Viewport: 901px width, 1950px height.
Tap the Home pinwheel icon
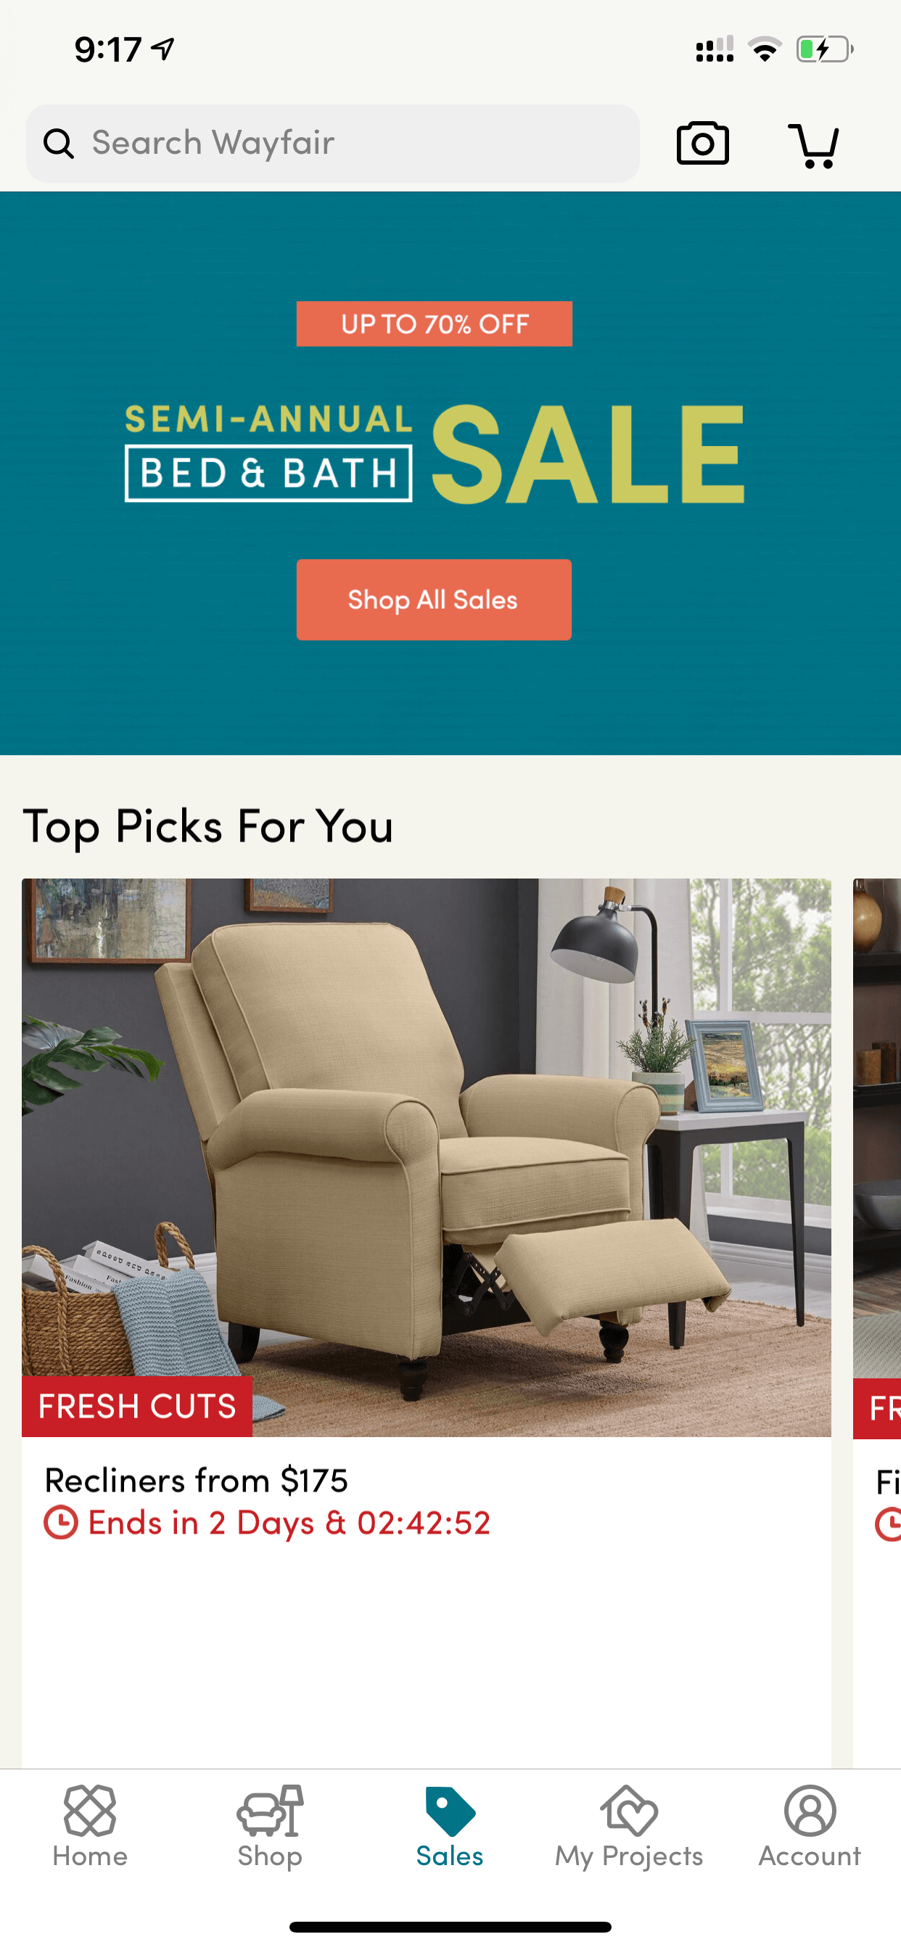tap(90, 1810)
